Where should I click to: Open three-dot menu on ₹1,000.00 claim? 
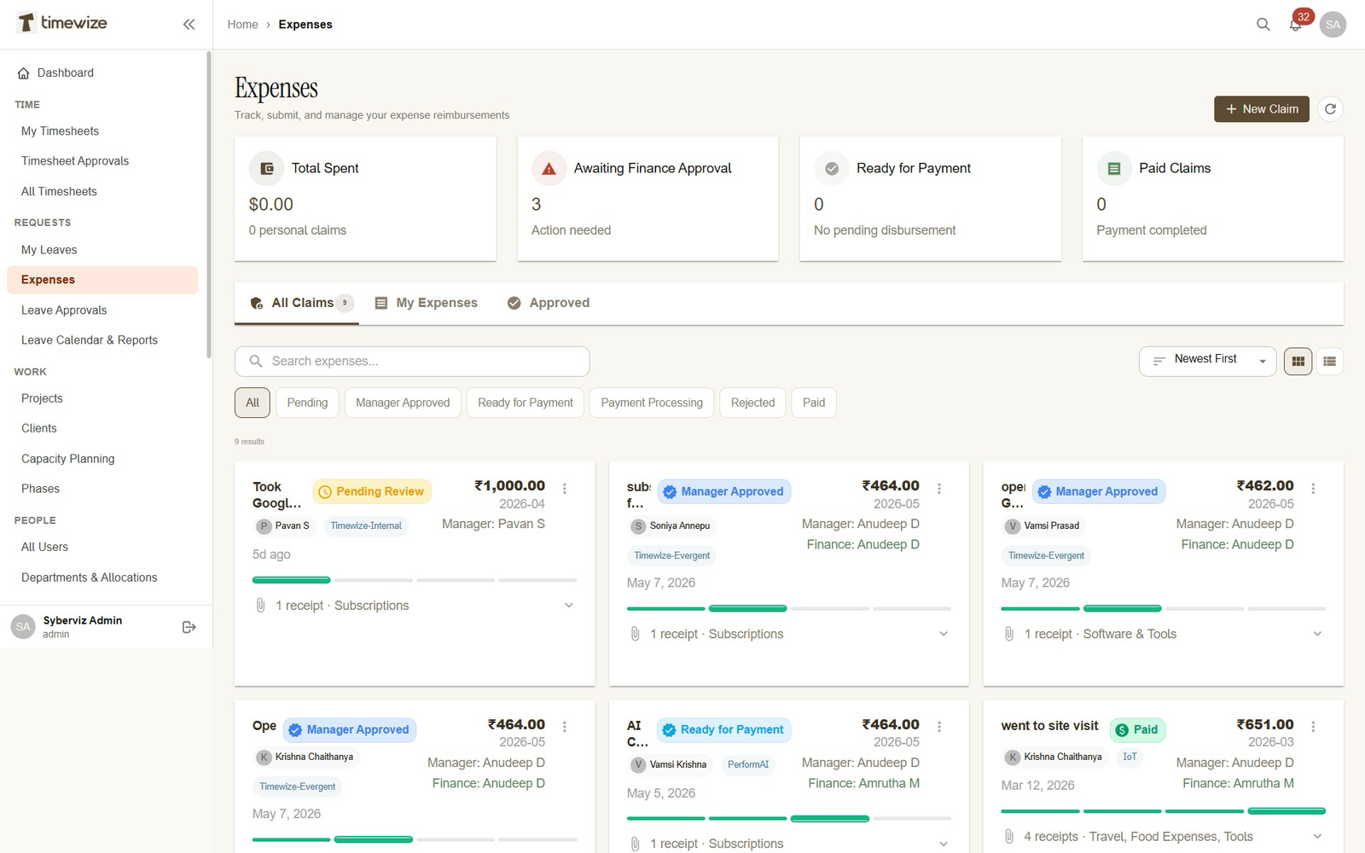pyautogui.click(x=565, y=489)
